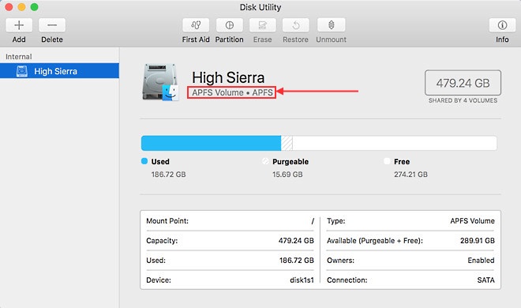Click the SHARED BY 4 VOLUMES label
This screenshot has width=521, height=308.
pyautogui.click(x=463, y=100)
